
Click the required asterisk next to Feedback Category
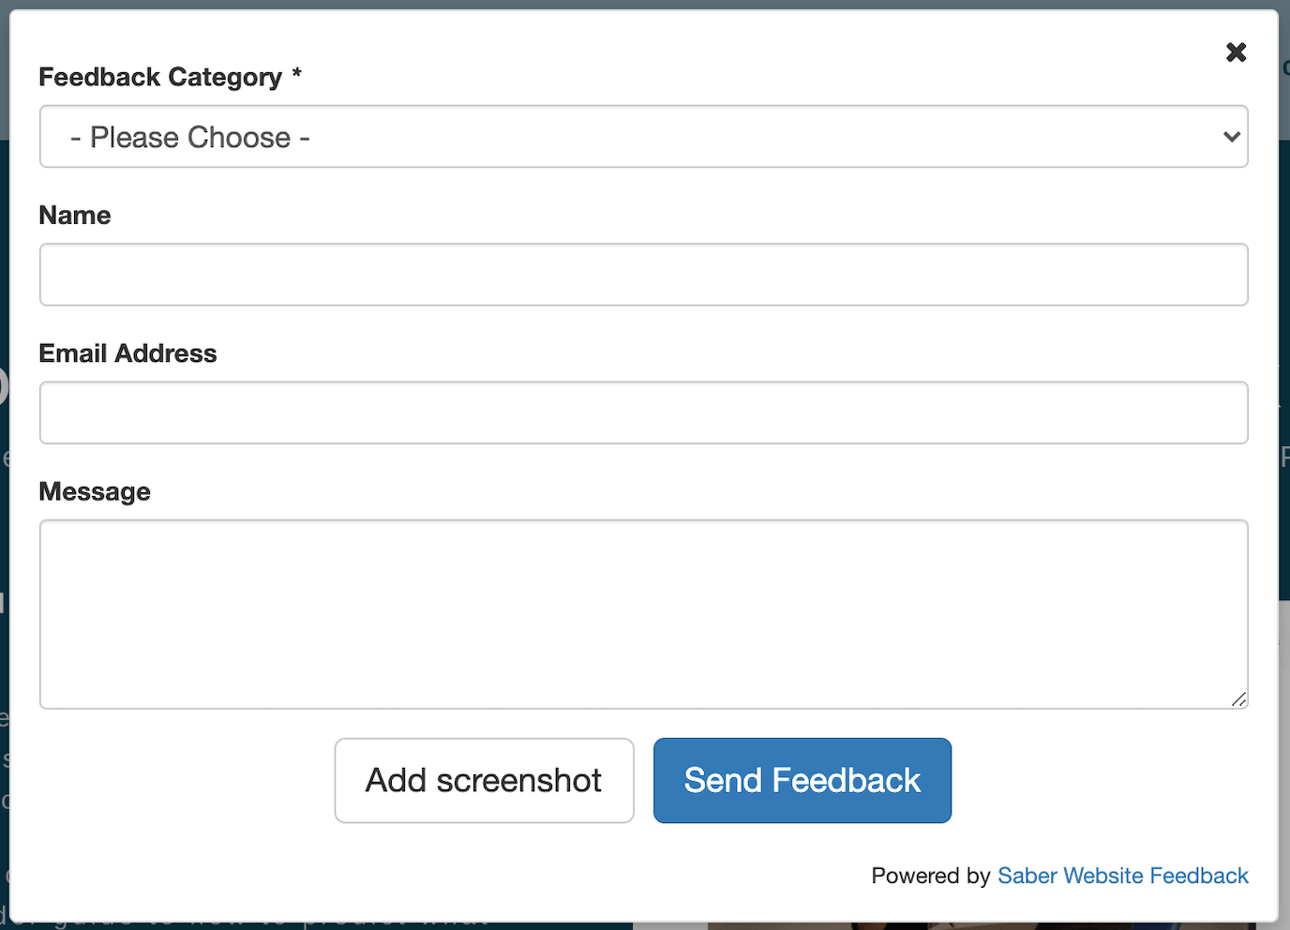(295, 76)
